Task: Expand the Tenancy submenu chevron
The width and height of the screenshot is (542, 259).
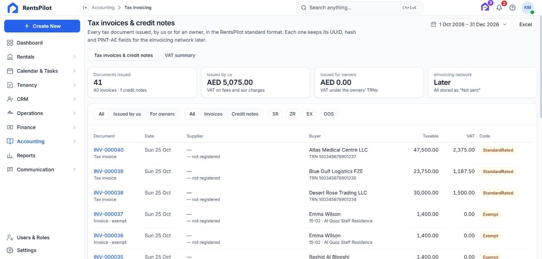Action: pyautogui.click(x=74, y=85)
